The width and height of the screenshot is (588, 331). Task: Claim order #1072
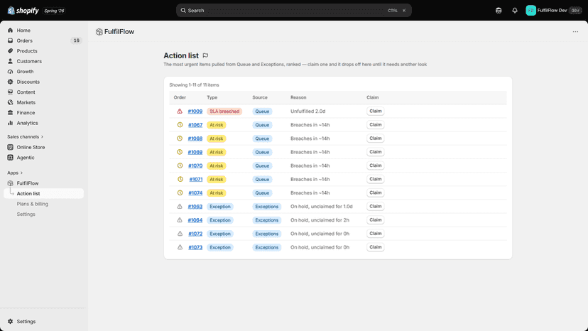click(376, 234)
